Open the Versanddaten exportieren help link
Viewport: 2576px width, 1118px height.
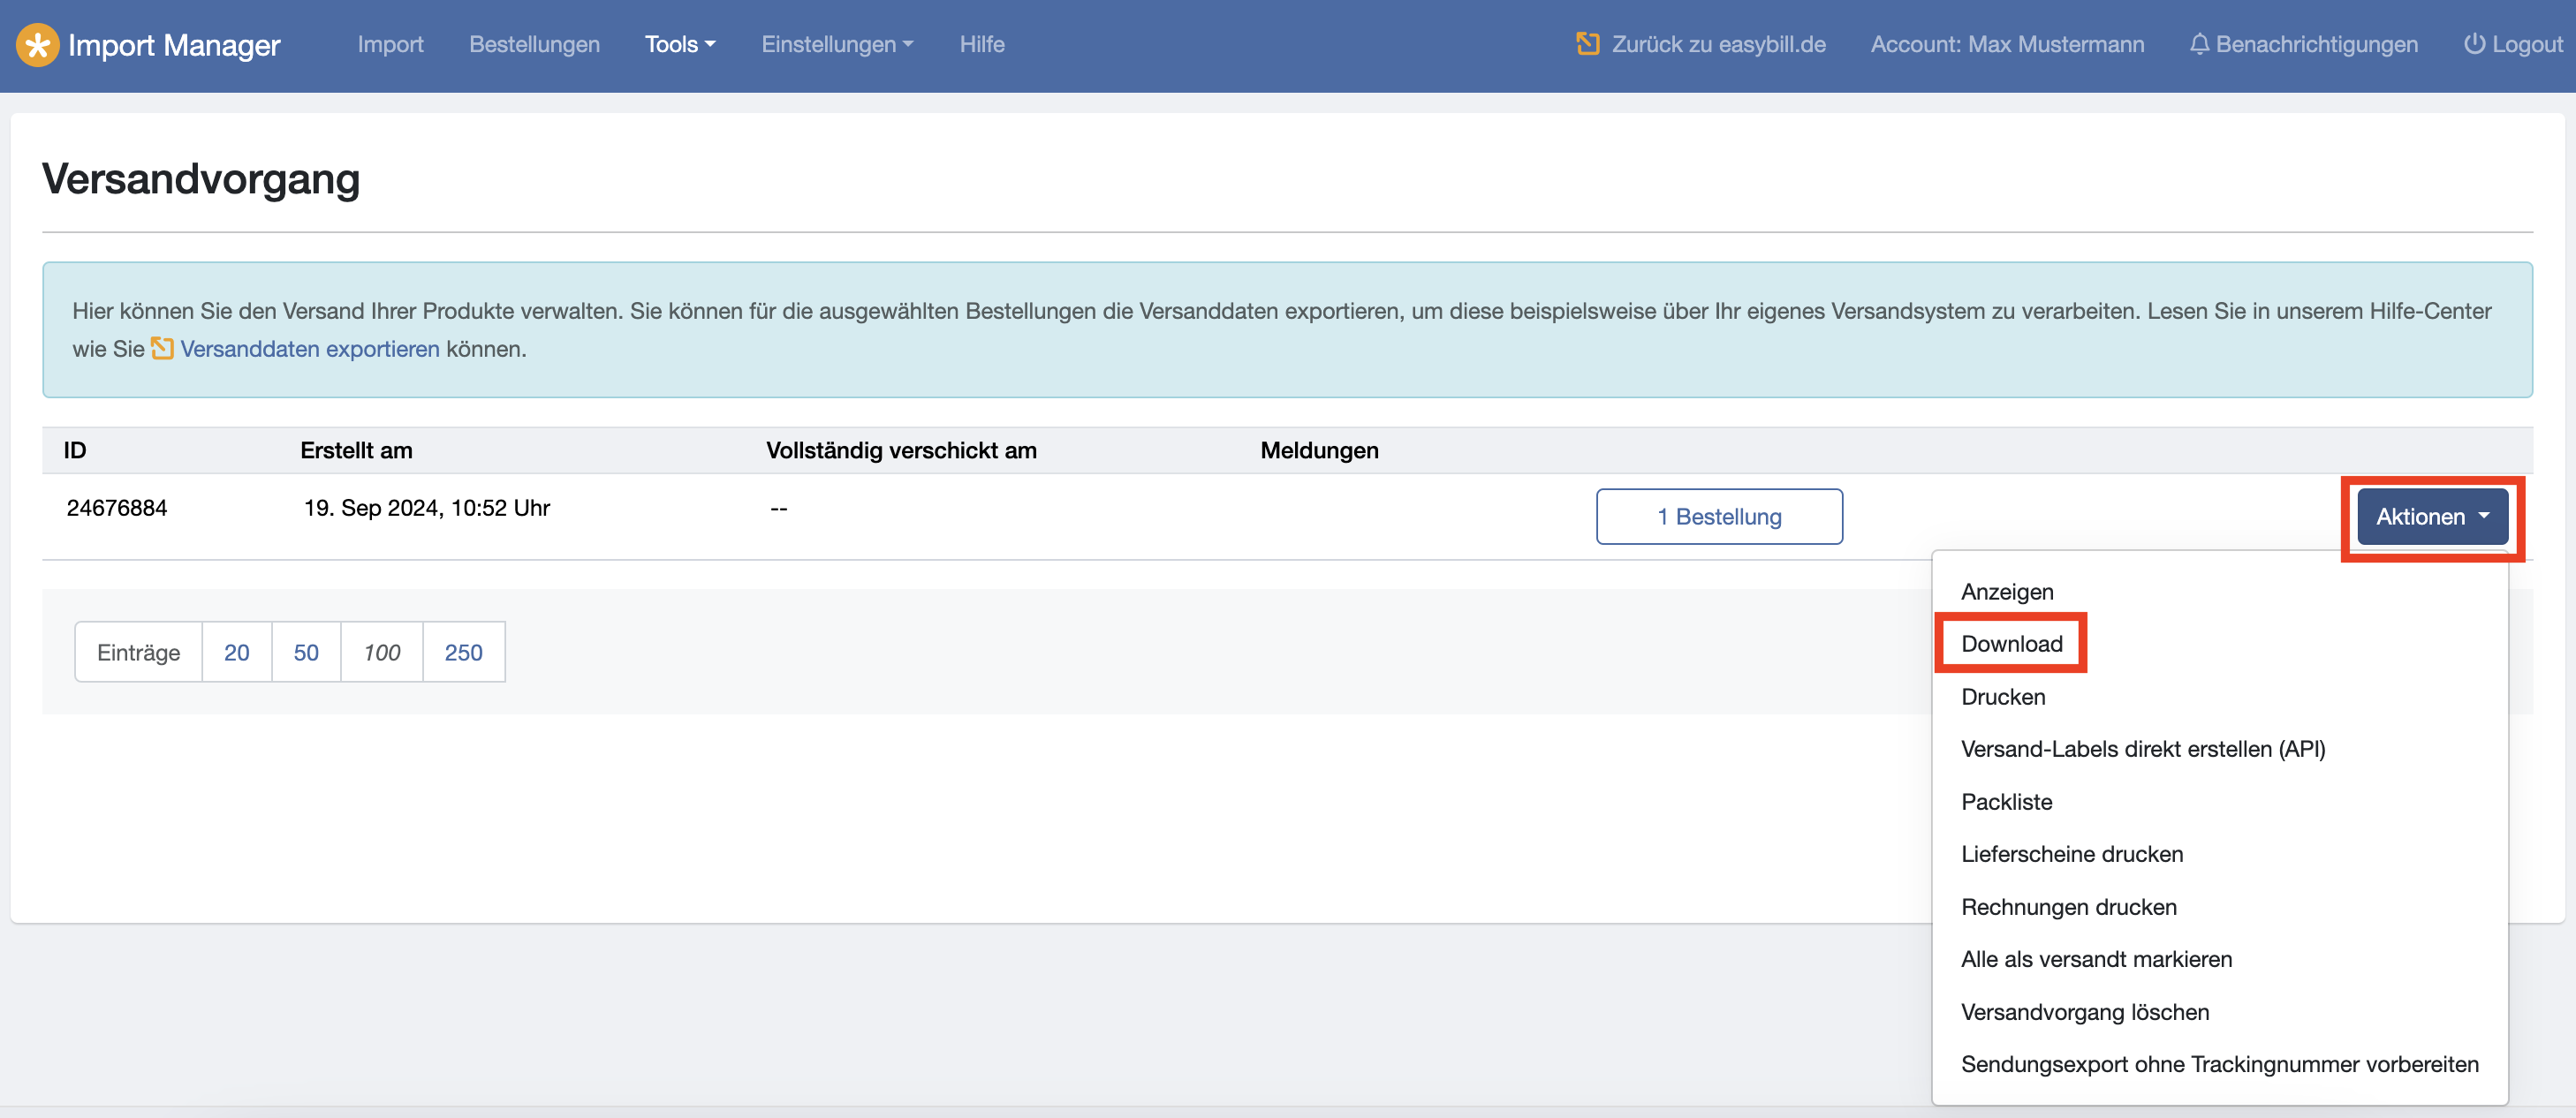click(x=309, y=348)
